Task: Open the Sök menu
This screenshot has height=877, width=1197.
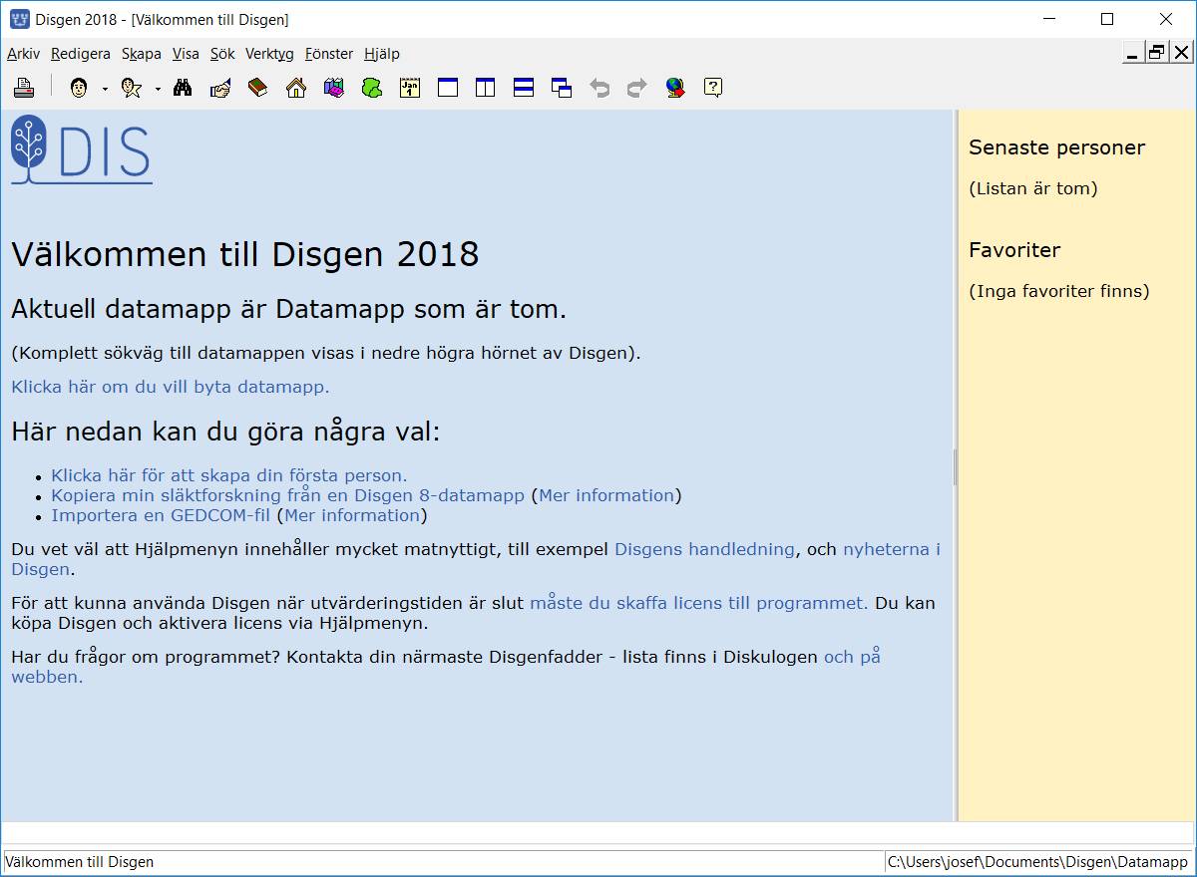Action: tap(222, 54)
